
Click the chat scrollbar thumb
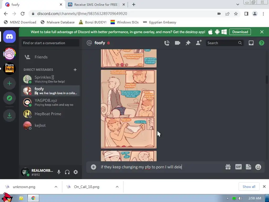click(267, 80)
